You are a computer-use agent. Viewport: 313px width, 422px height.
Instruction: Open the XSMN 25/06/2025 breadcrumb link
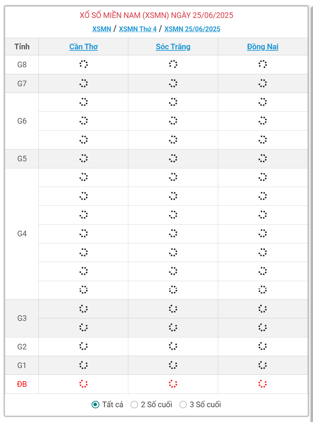point(192,29)
